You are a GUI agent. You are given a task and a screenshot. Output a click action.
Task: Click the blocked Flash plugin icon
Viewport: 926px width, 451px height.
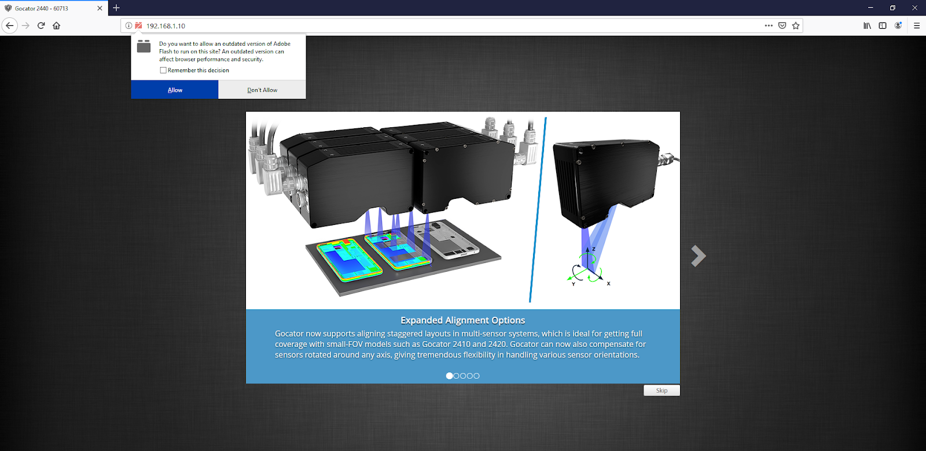(x=138, y=25)
